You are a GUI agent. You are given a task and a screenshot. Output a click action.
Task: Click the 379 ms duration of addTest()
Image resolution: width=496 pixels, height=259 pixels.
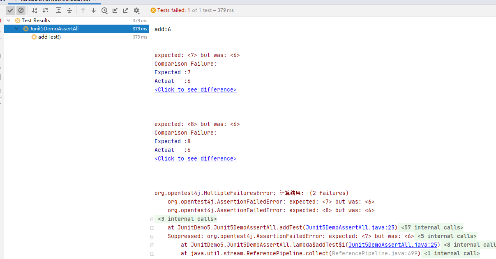pos(140,37)
